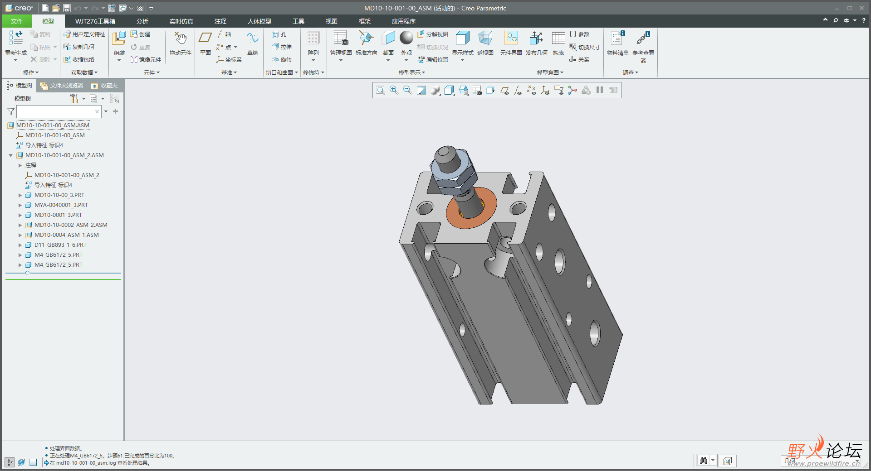
Task: Click the Sketch tool icon
Action: coord(252,38)
